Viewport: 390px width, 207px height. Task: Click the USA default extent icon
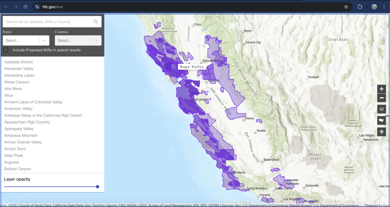point(381,120)
